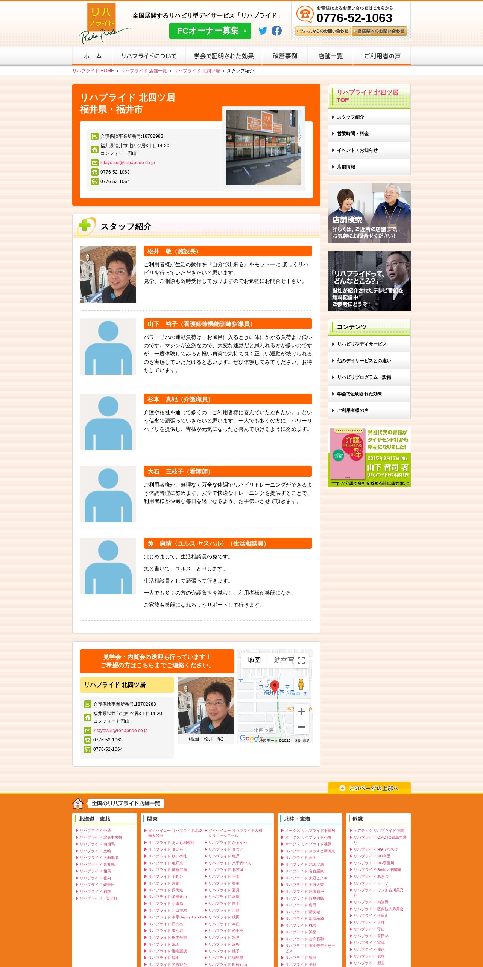This screenshot has height=967, width=483.
Task: Click the document icon beside 介護保険事業所番号 in lower box
Action: [x=88, y=704]
